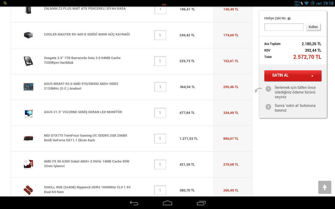Open the ASUS 21.5" VS228NE monitor link

click(83, 112)
